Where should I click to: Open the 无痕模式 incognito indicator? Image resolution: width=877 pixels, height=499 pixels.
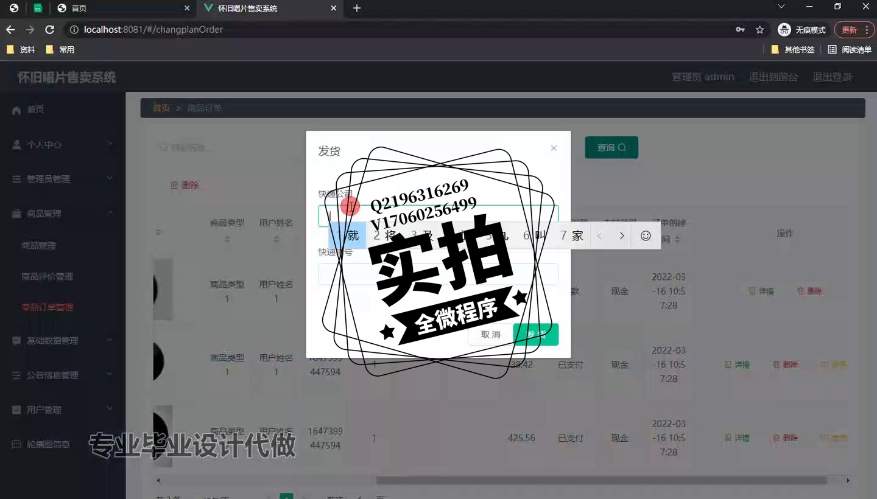coord(802,29)
